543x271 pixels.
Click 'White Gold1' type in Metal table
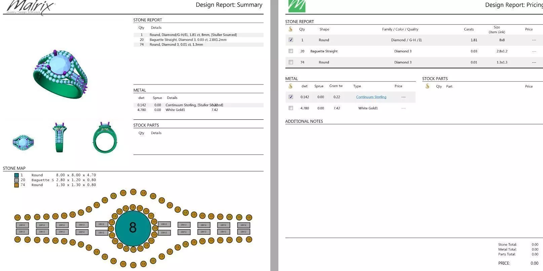(368, 108)
